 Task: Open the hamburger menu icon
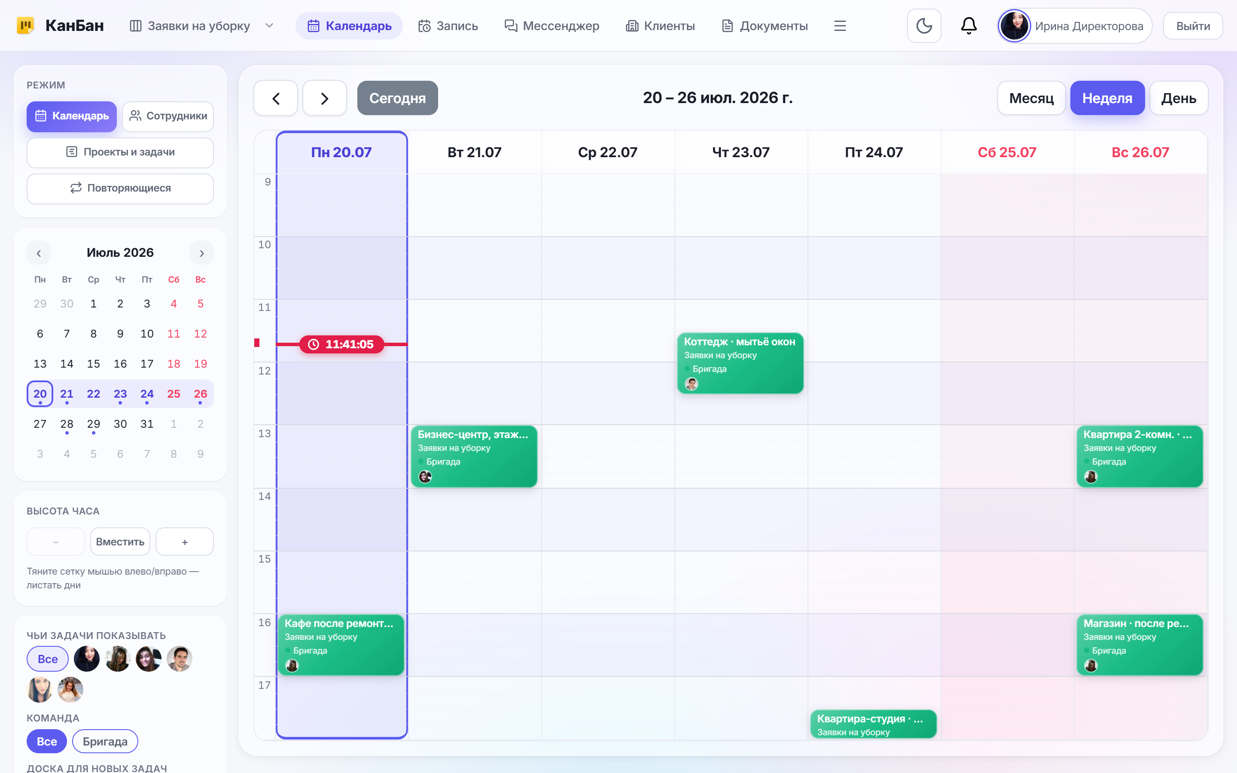coord(840,26)
